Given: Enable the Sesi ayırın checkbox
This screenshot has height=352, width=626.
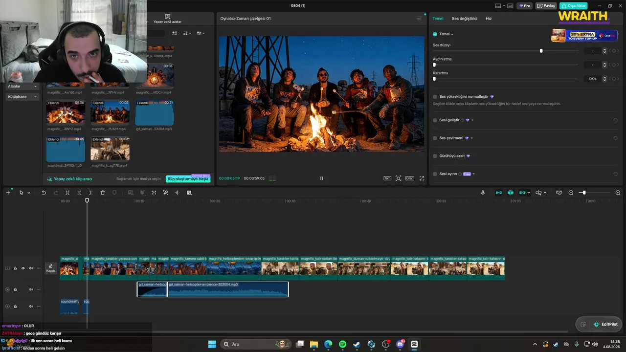Looking at the screenshot, I should [435, 174].
